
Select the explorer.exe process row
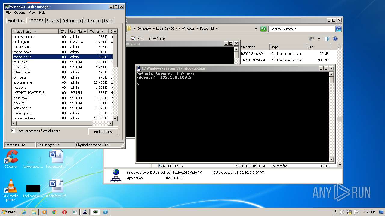click(x=62, y=82)
